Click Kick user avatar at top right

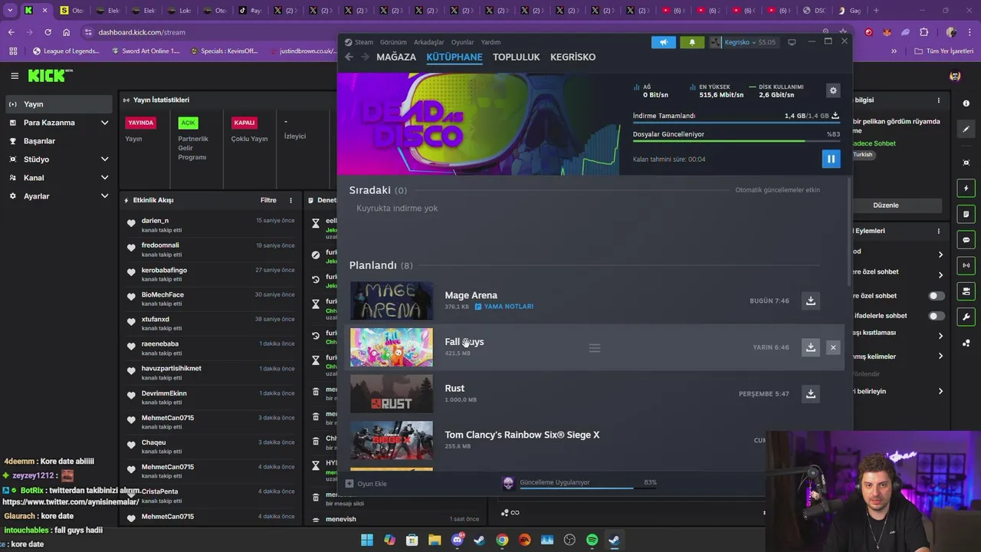955,76
